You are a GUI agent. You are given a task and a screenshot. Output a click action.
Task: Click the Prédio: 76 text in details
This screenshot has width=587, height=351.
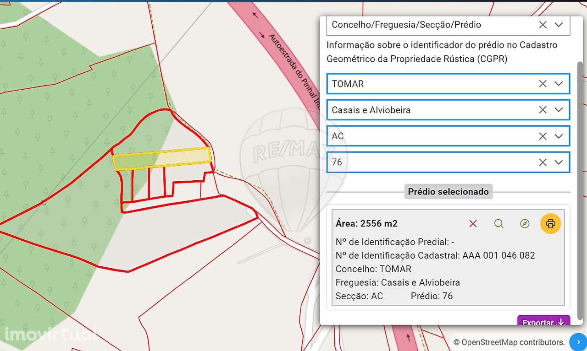click(x=432, y=296)
